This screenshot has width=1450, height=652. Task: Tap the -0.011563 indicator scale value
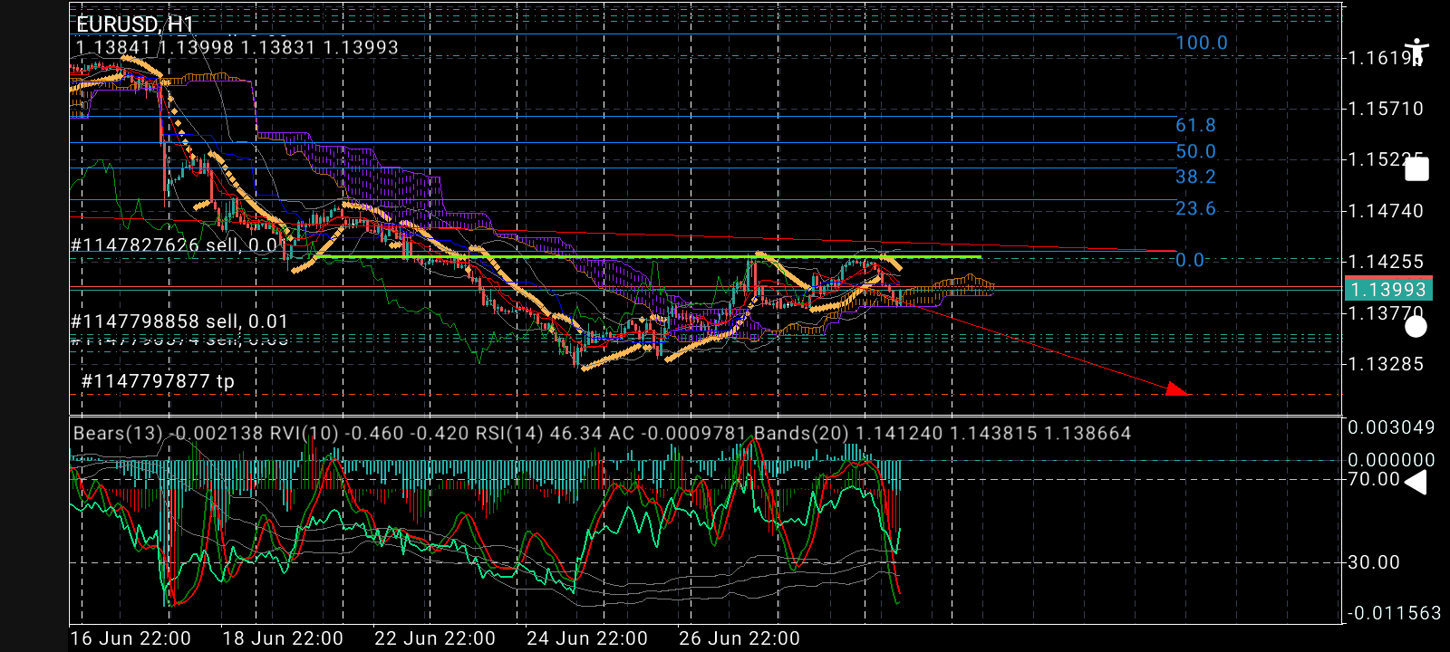pos(1394,613)
